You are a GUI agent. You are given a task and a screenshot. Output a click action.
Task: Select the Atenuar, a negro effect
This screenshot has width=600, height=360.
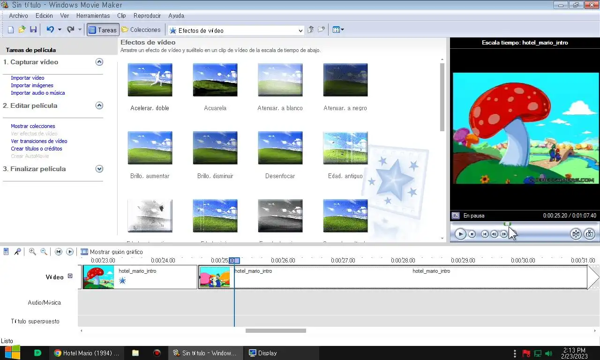click(x=345, y=80)
